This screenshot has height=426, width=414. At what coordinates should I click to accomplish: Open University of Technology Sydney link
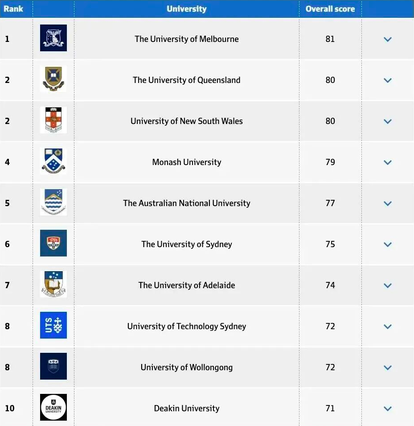pos(186,327)
